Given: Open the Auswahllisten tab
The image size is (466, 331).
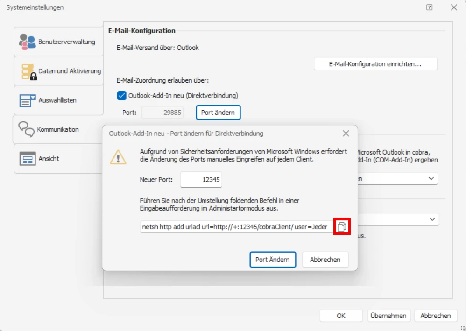Looking at the screenshot, I should pyautogui.click(x=58, y=100).
